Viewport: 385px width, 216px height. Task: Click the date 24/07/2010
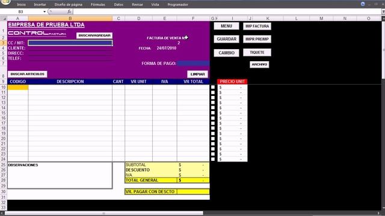(x=167, y=48)
